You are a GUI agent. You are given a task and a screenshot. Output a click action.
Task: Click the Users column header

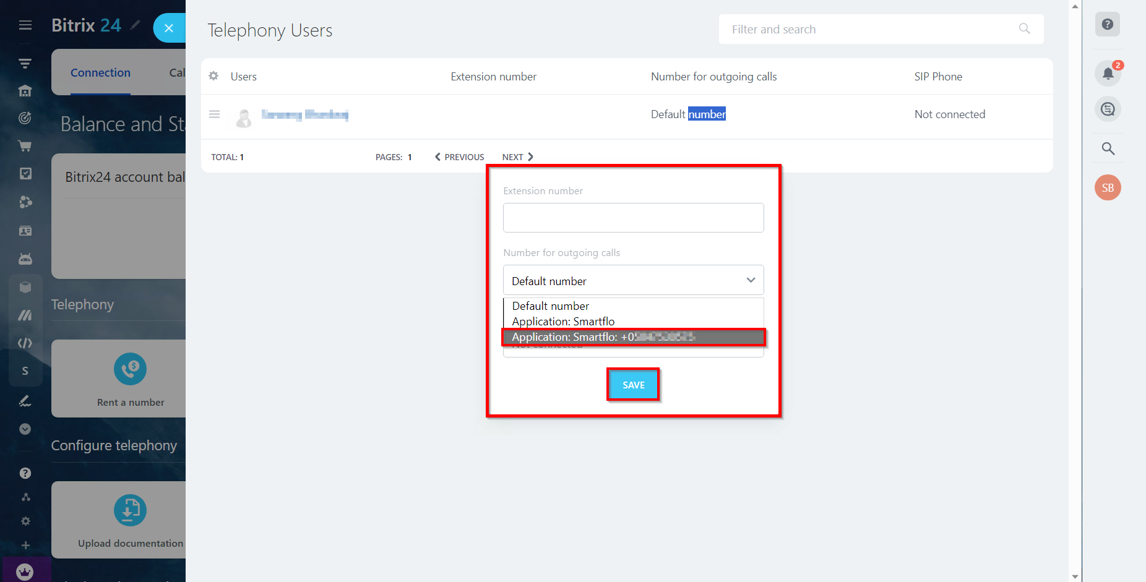pos(243,77)
